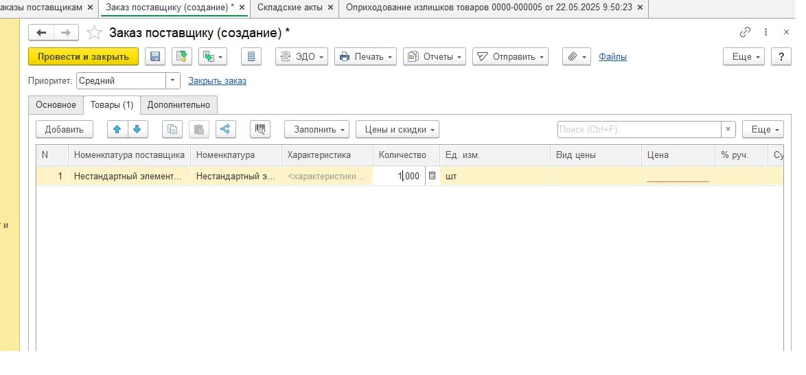Open help with the question mark button
Viewport: 806px width, 375px height.
point(781,56)
